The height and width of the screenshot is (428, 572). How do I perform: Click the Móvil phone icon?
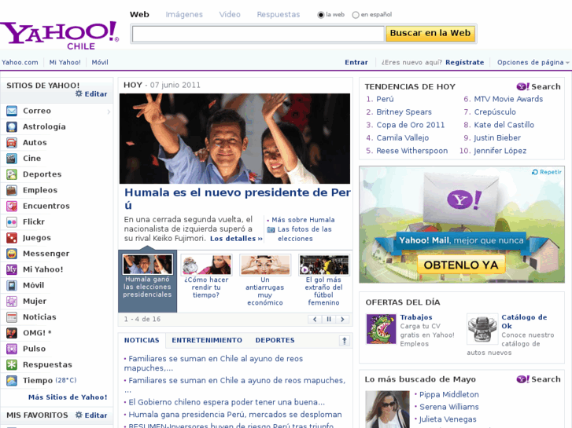click(x=12, y=285)
